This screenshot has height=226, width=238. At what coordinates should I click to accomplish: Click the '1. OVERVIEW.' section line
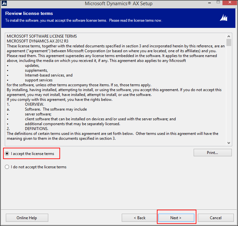(25, 104)
